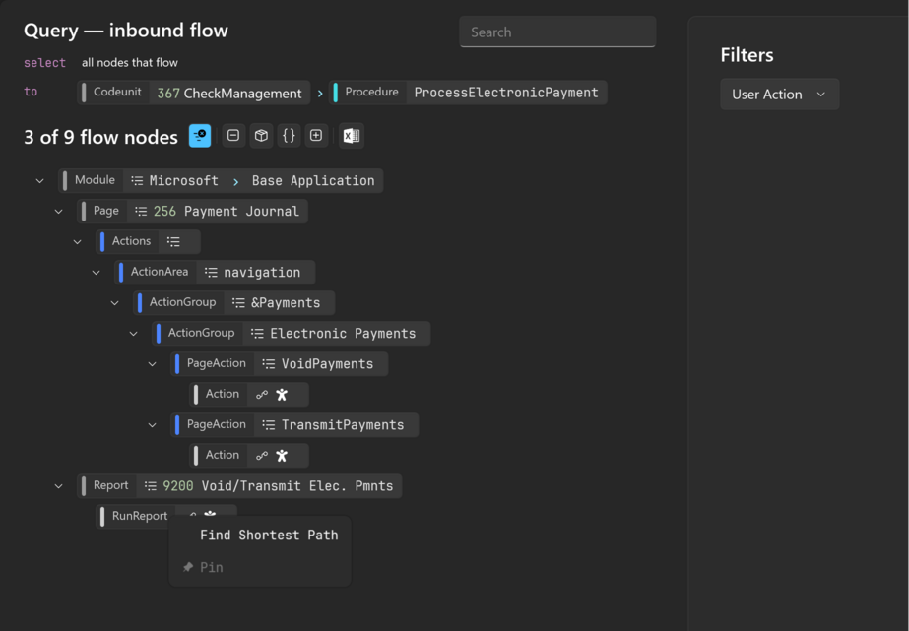Click the blue chevron after Microsoft
The width and height of the screenshot is (909, 631).
pyautogui.click(x=236, y=181)
